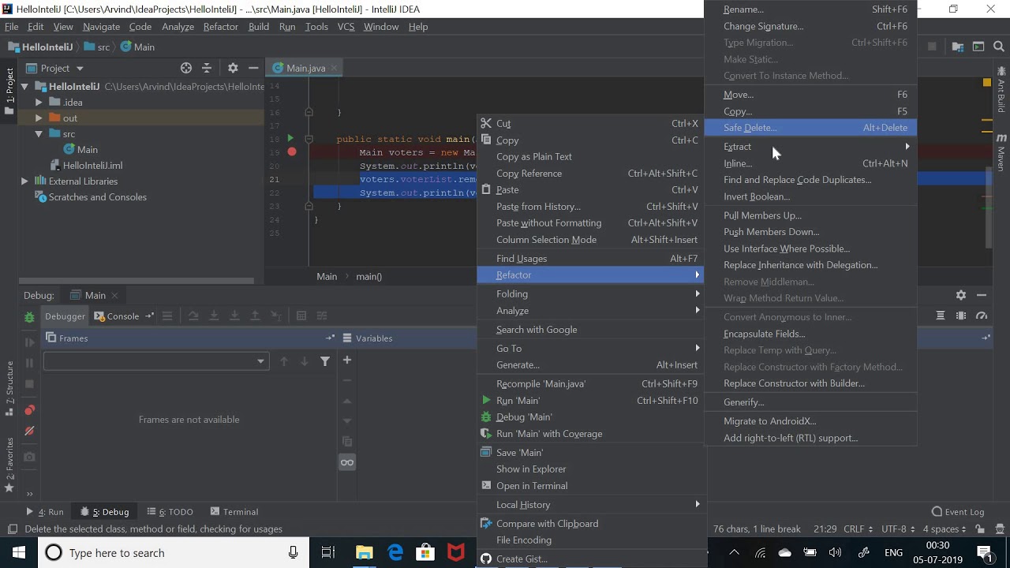Select the Main class in project tree
The image size is (1010, 568).
[x=80, y=150]
